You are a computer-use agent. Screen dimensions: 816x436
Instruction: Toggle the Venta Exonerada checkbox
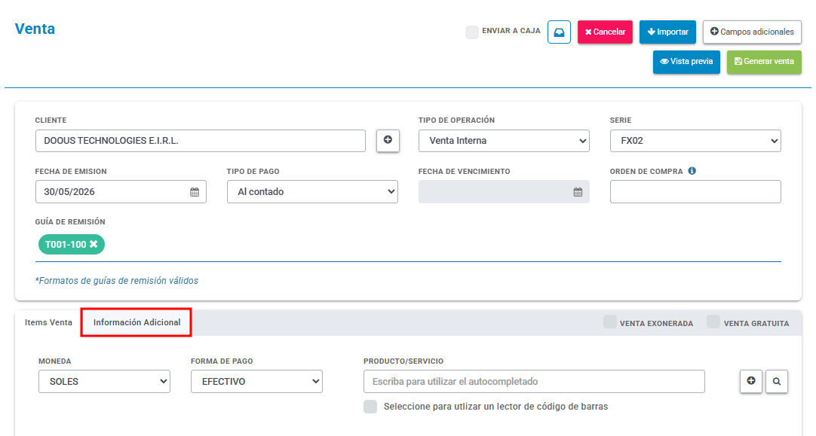point(610,322)
